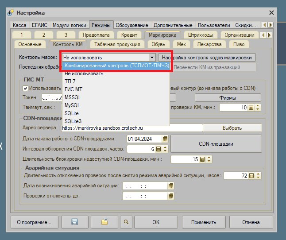Screen dimensions: 286x240
Task: Open calculator for CDN block duration field
Action: (x=202, y=159)
